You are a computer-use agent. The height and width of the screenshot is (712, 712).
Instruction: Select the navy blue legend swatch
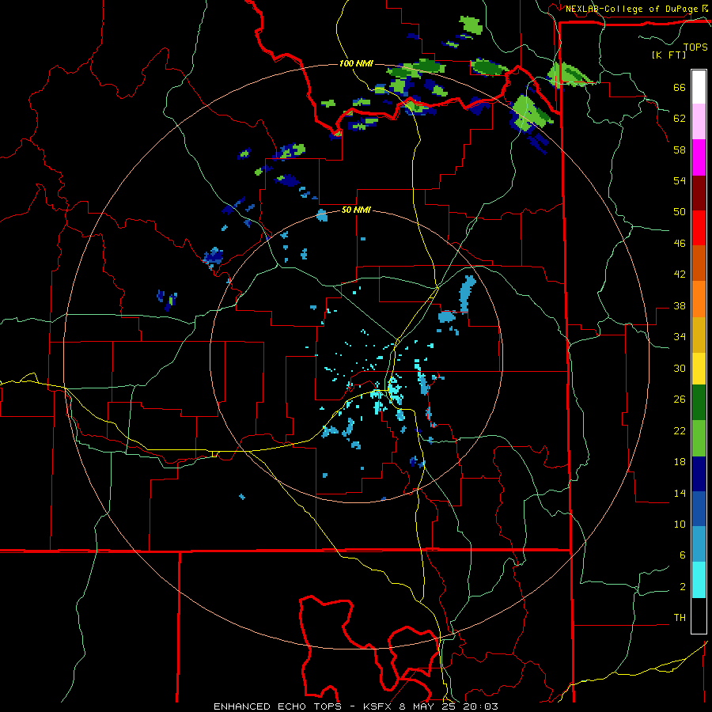pos(699,474)
